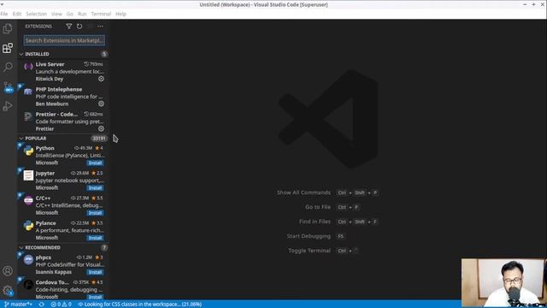Click the C/C++ extension logo
The height and width of the screenshot is (308, 547).
tap(28, 200)
